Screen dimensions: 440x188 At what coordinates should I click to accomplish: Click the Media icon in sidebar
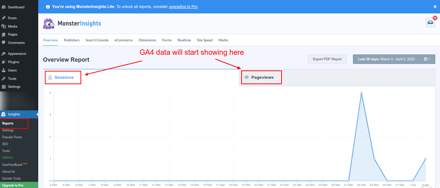[x=4, y=26]
